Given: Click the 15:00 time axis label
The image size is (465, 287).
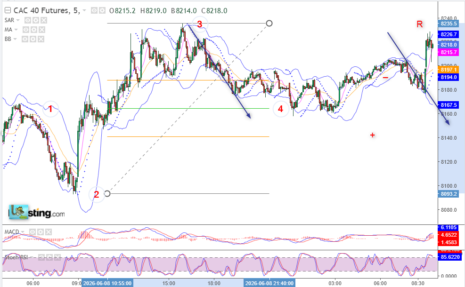Looking at the screenshot, I should [x=169, y=283].
